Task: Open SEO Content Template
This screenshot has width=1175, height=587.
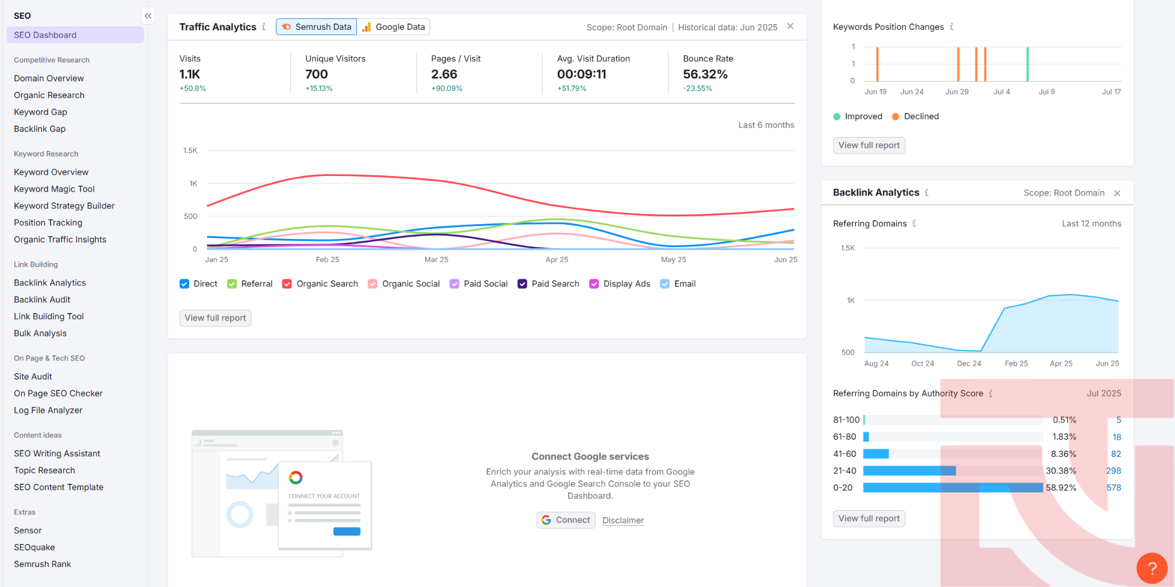Action: pos(59,487)
